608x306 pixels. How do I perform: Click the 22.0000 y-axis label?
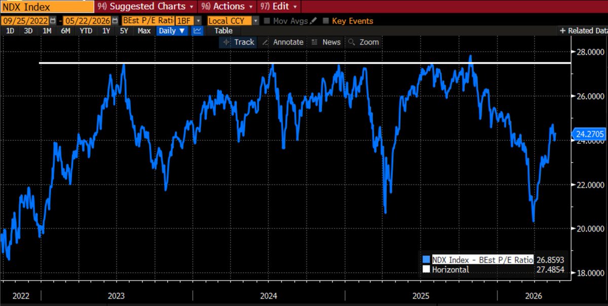click(591, 184)
